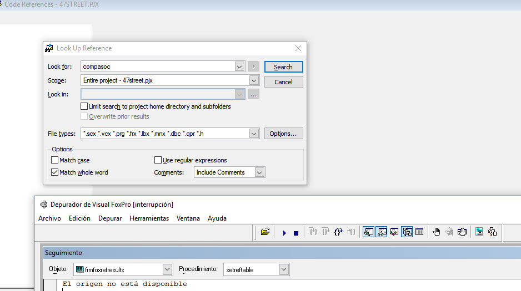The width and height of the screenshot is (521, 291).
Task: Enable Limit search to project home directory
Action: click(x=84, y=106)
